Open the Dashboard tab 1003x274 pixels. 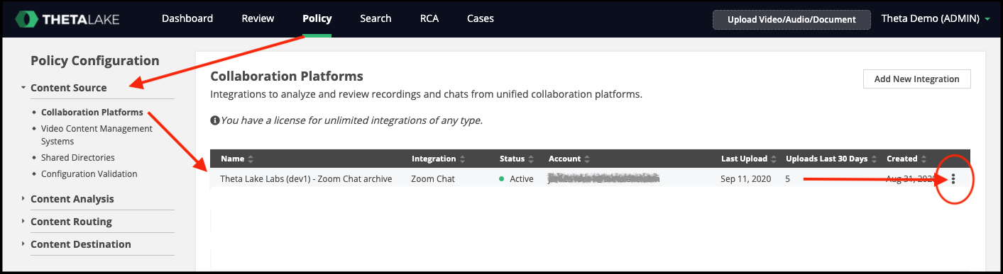(x=187, y=18)
